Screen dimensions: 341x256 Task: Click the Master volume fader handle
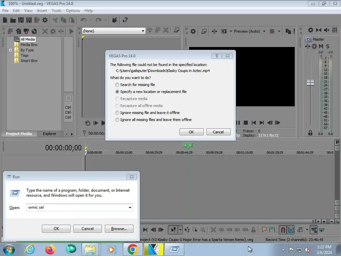point(310,83)
